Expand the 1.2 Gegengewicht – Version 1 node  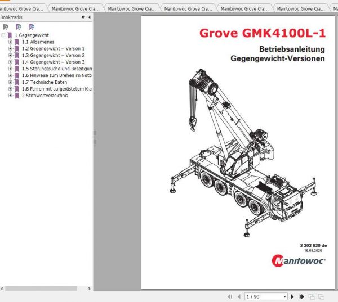click(x=10, y=48)
